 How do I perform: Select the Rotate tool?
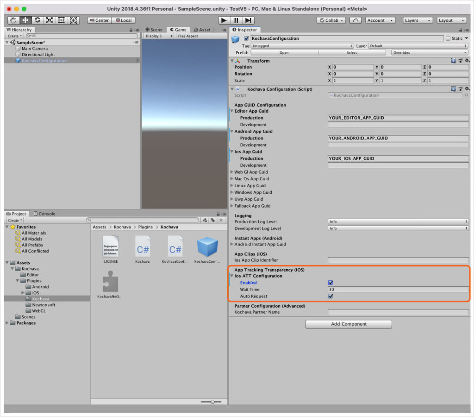[x=37, y=20]
